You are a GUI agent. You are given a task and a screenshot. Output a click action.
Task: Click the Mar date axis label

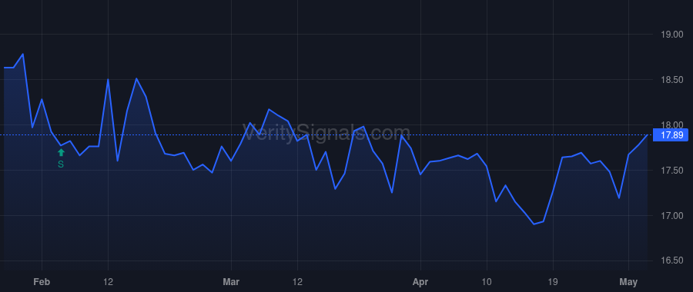click(231, 282)
